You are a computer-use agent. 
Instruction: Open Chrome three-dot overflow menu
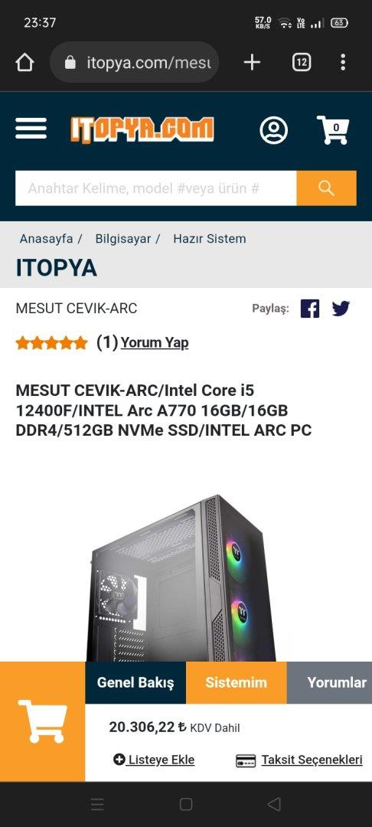[x=343, y=63]
